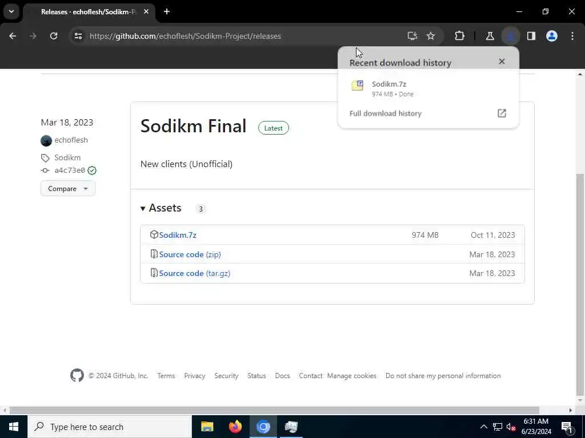Click the Latest badge
This screenshot has width=585, height=438.
coord(274,128)
